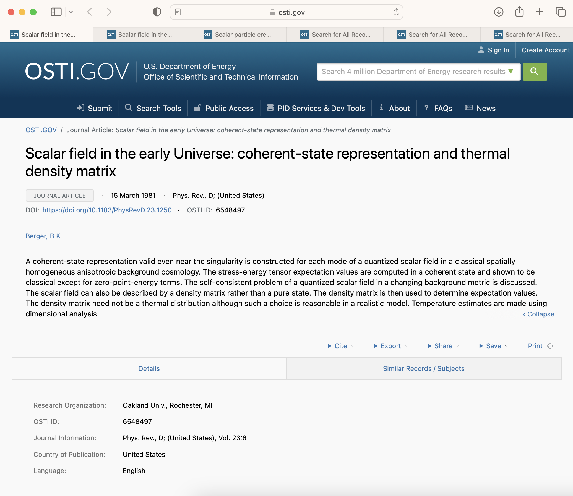573x496 pixels.
Task: Open the Submit menu
Action: pos(100,108)
